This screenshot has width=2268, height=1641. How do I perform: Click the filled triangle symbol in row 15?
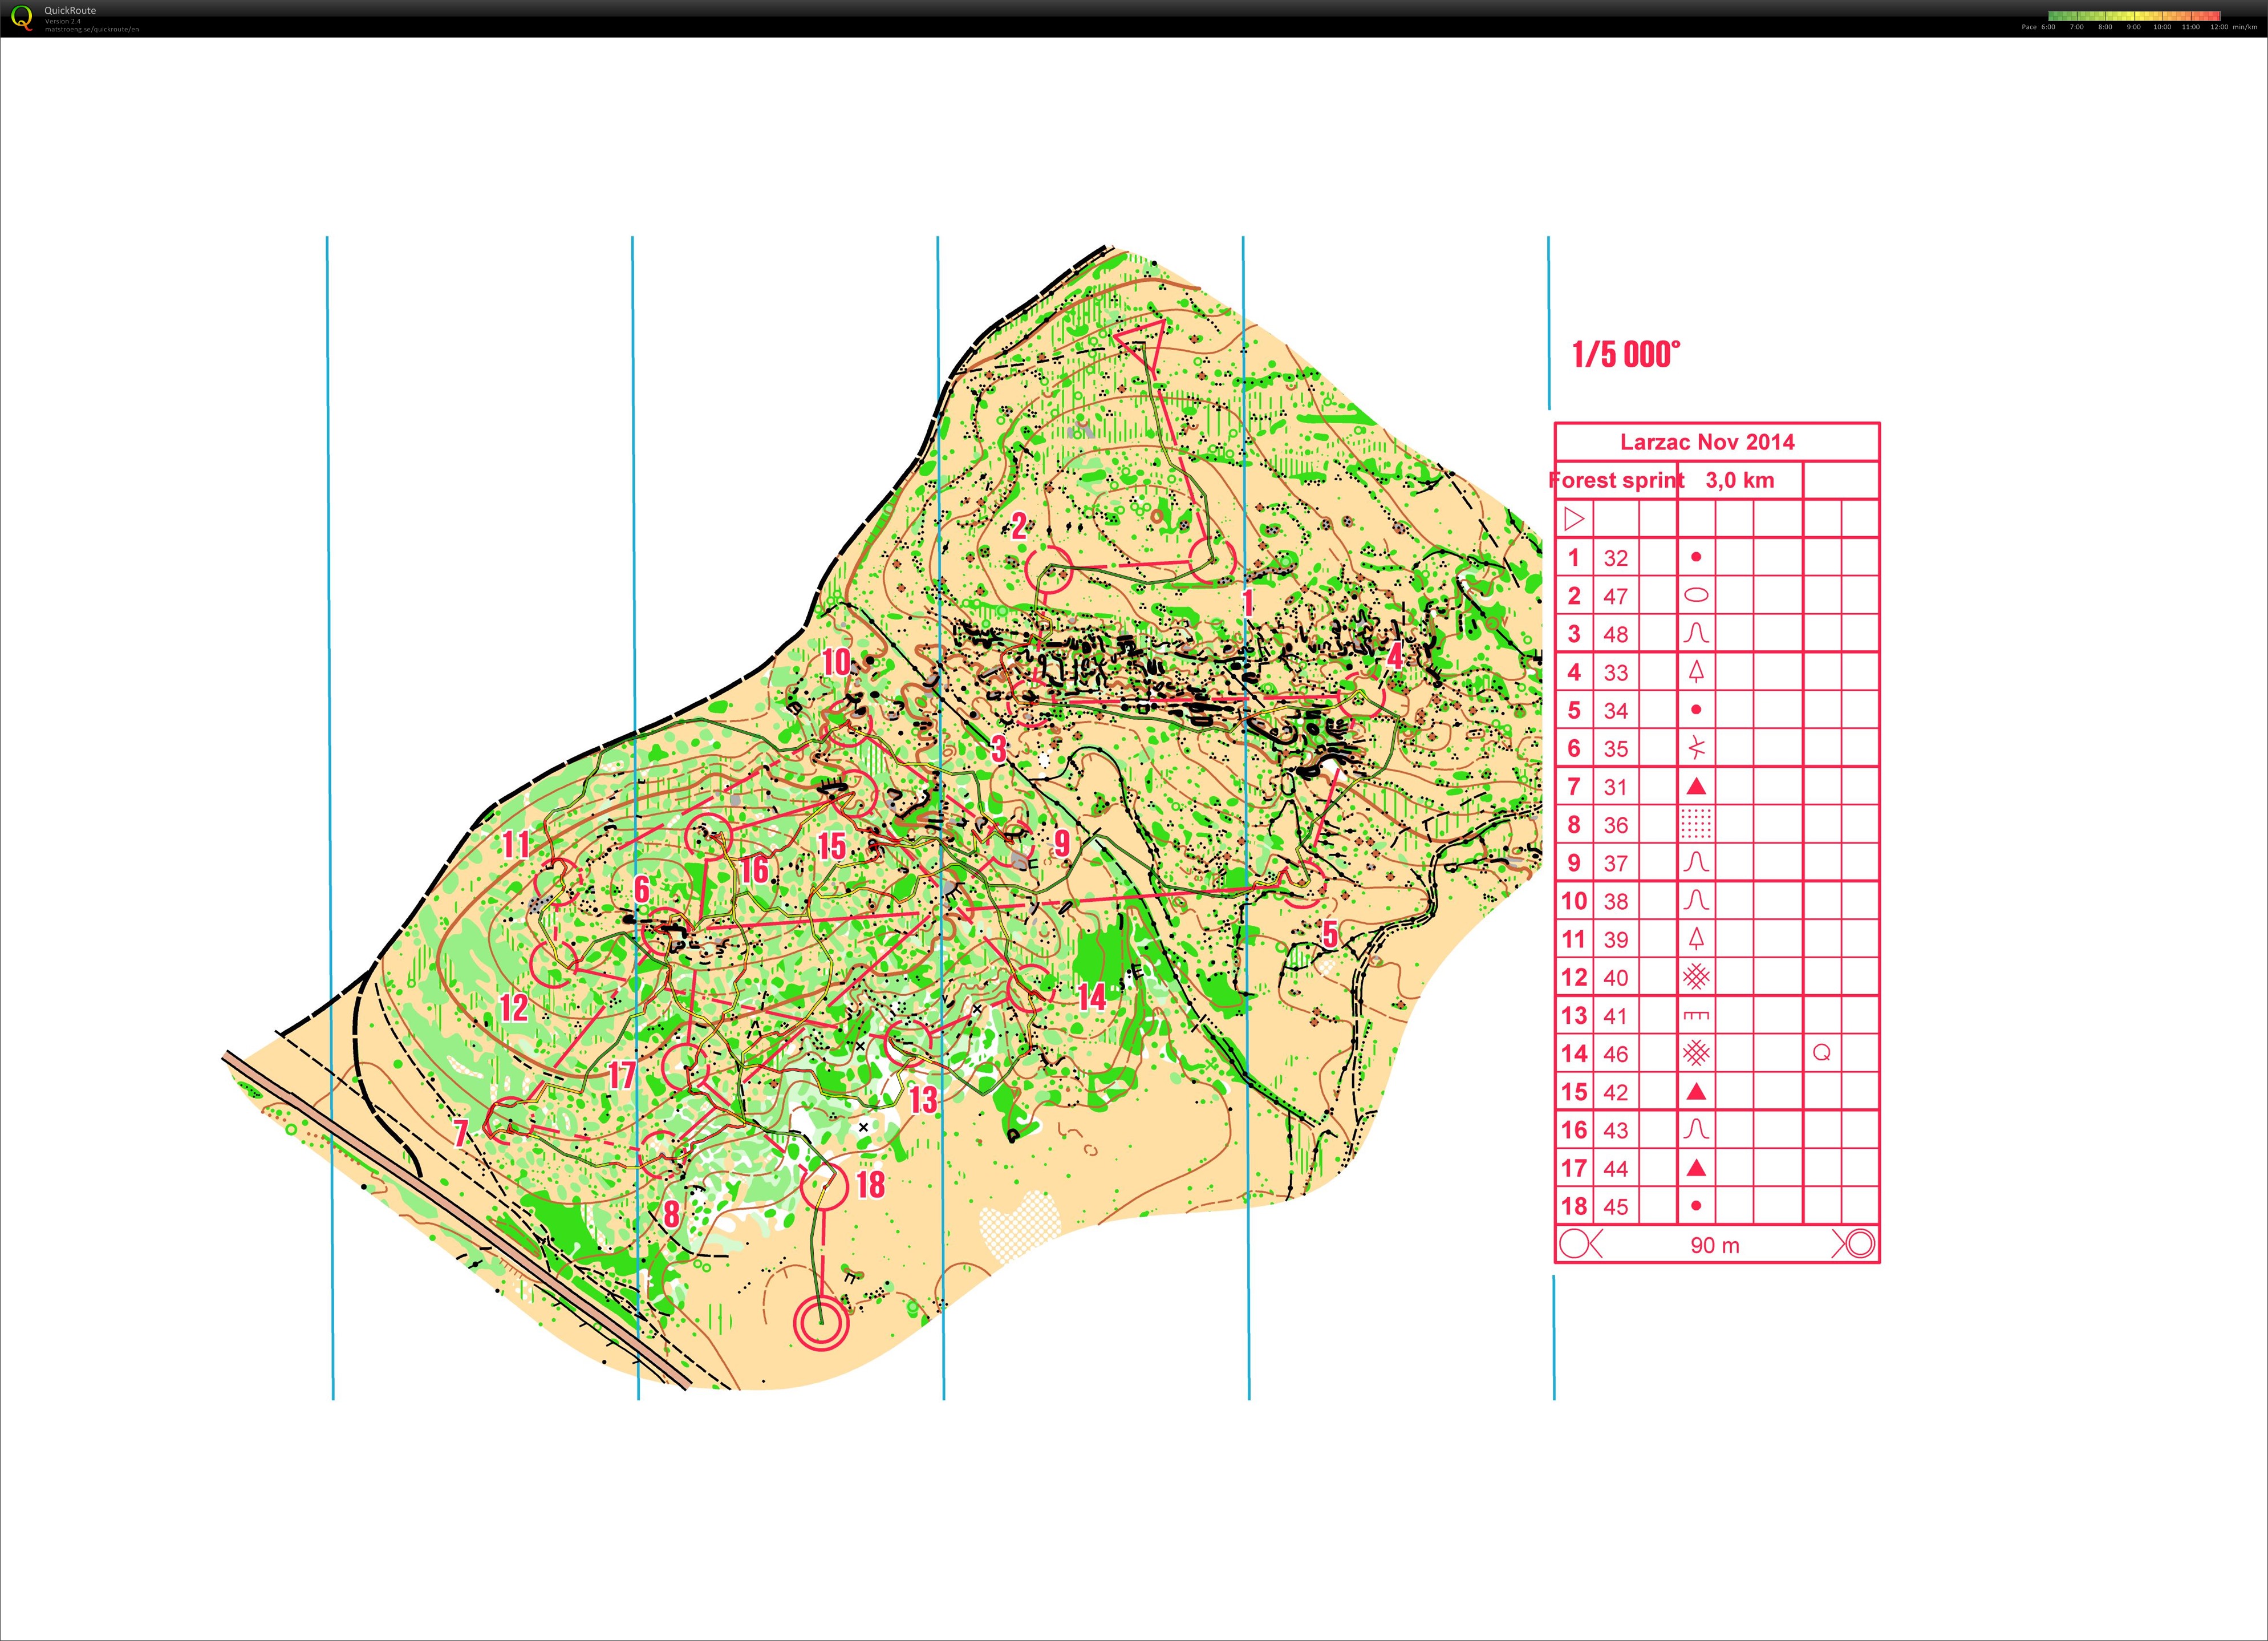pyautogui.click(x=1696, y=1091)
